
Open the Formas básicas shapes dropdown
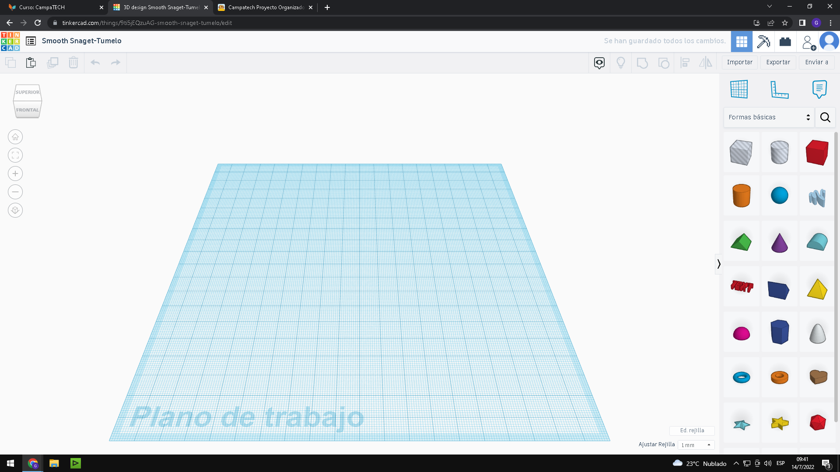tap(769, 117)
